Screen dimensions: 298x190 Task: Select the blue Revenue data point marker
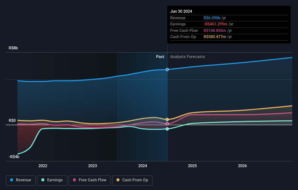(167, 70)
